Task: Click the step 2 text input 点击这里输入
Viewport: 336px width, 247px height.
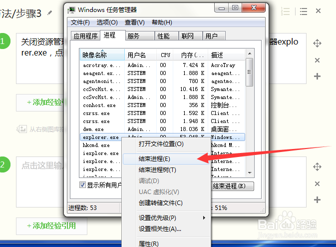Action: 41,182
